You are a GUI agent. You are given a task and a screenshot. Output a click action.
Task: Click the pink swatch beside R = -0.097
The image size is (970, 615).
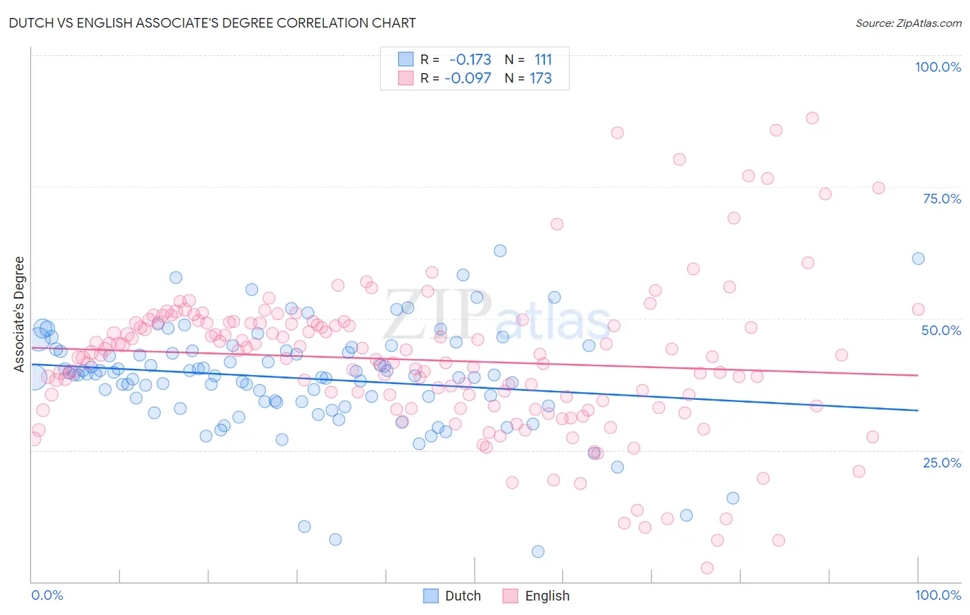[x=406, y=78]
